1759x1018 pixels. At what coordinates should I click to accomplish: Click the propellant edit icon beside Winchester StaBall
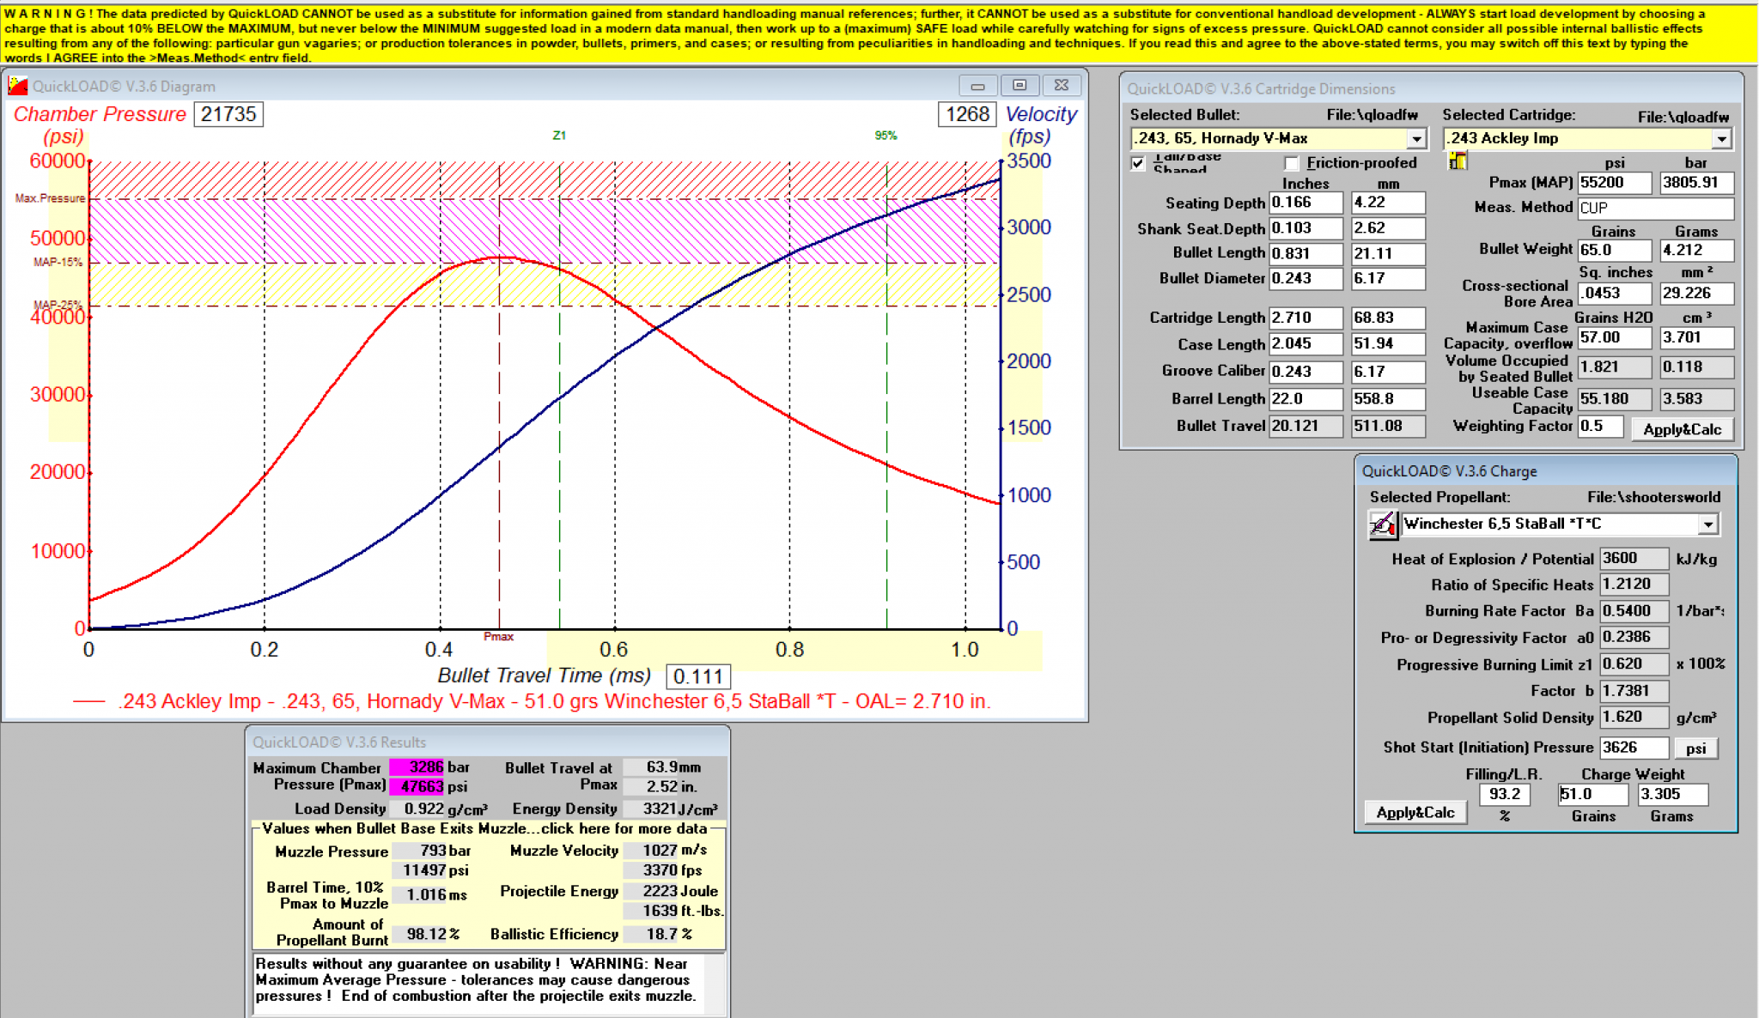(x=1382, y=524)
